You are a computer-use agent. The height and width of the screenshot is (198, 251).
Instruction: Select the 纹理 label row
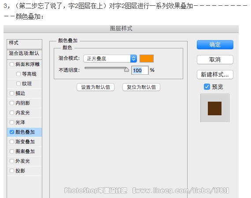pyautogui.click(x=25, y=84)
